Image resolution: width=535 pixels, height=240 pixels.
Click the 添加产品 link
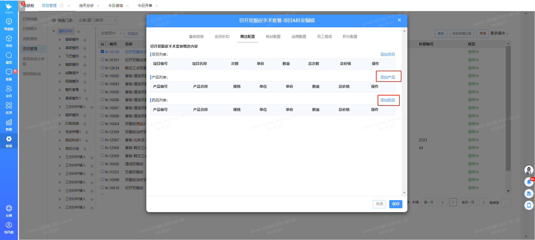(388, 77)
